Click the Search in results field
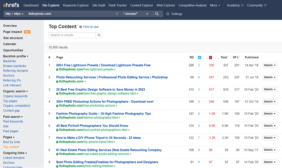Viewport: 282px width, 168px height. (x=72, y=35)
